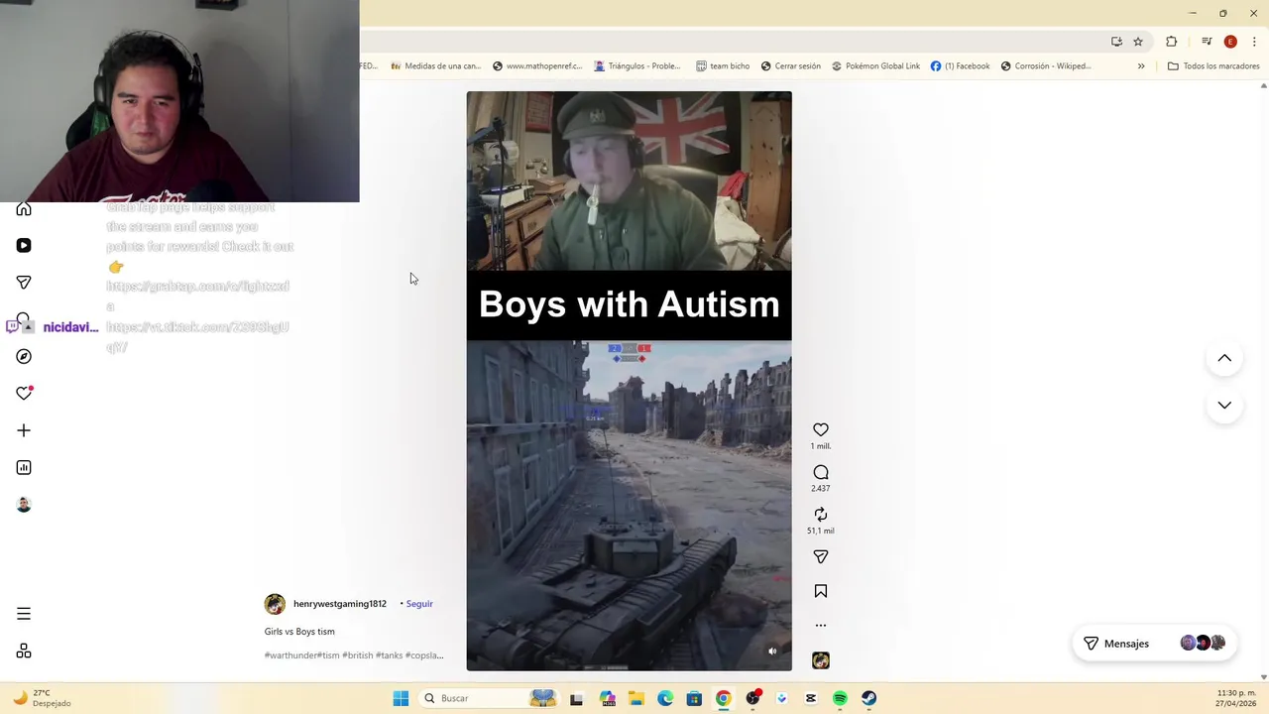1269x714 pixels.
Task: Open the dashboard chart icon in sidebar
Action: tap(24, 467)
